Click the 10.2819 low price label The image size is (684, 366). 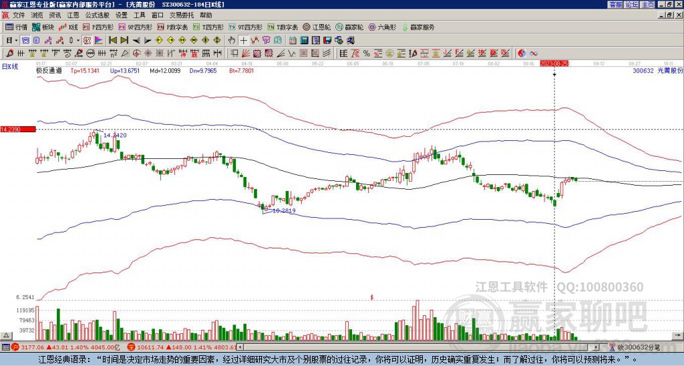283,210
